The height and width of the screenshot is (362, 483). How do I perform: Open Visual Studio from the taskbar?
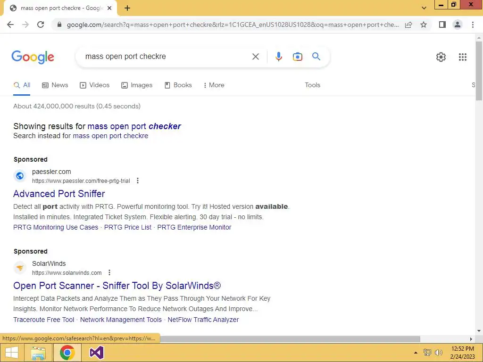point(96,353)
